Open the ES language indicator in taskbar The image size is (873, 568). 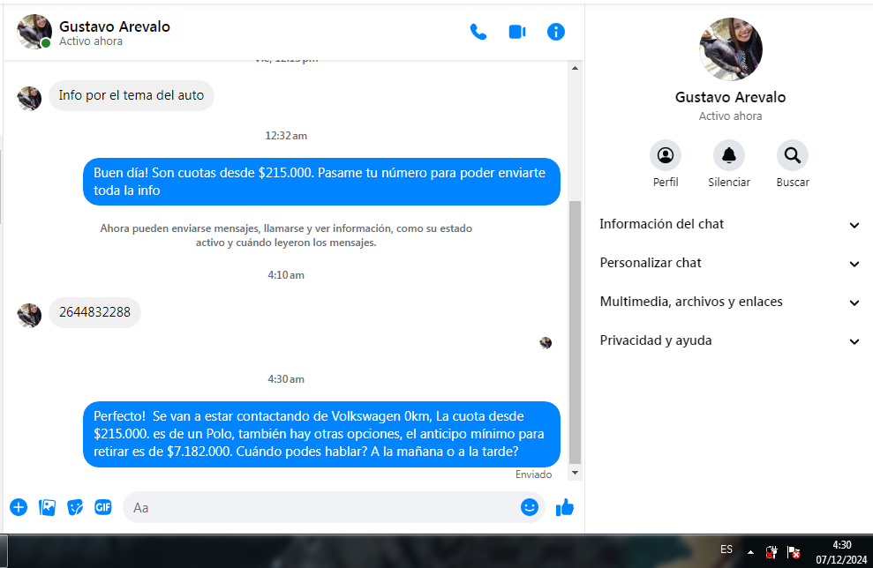726,549
